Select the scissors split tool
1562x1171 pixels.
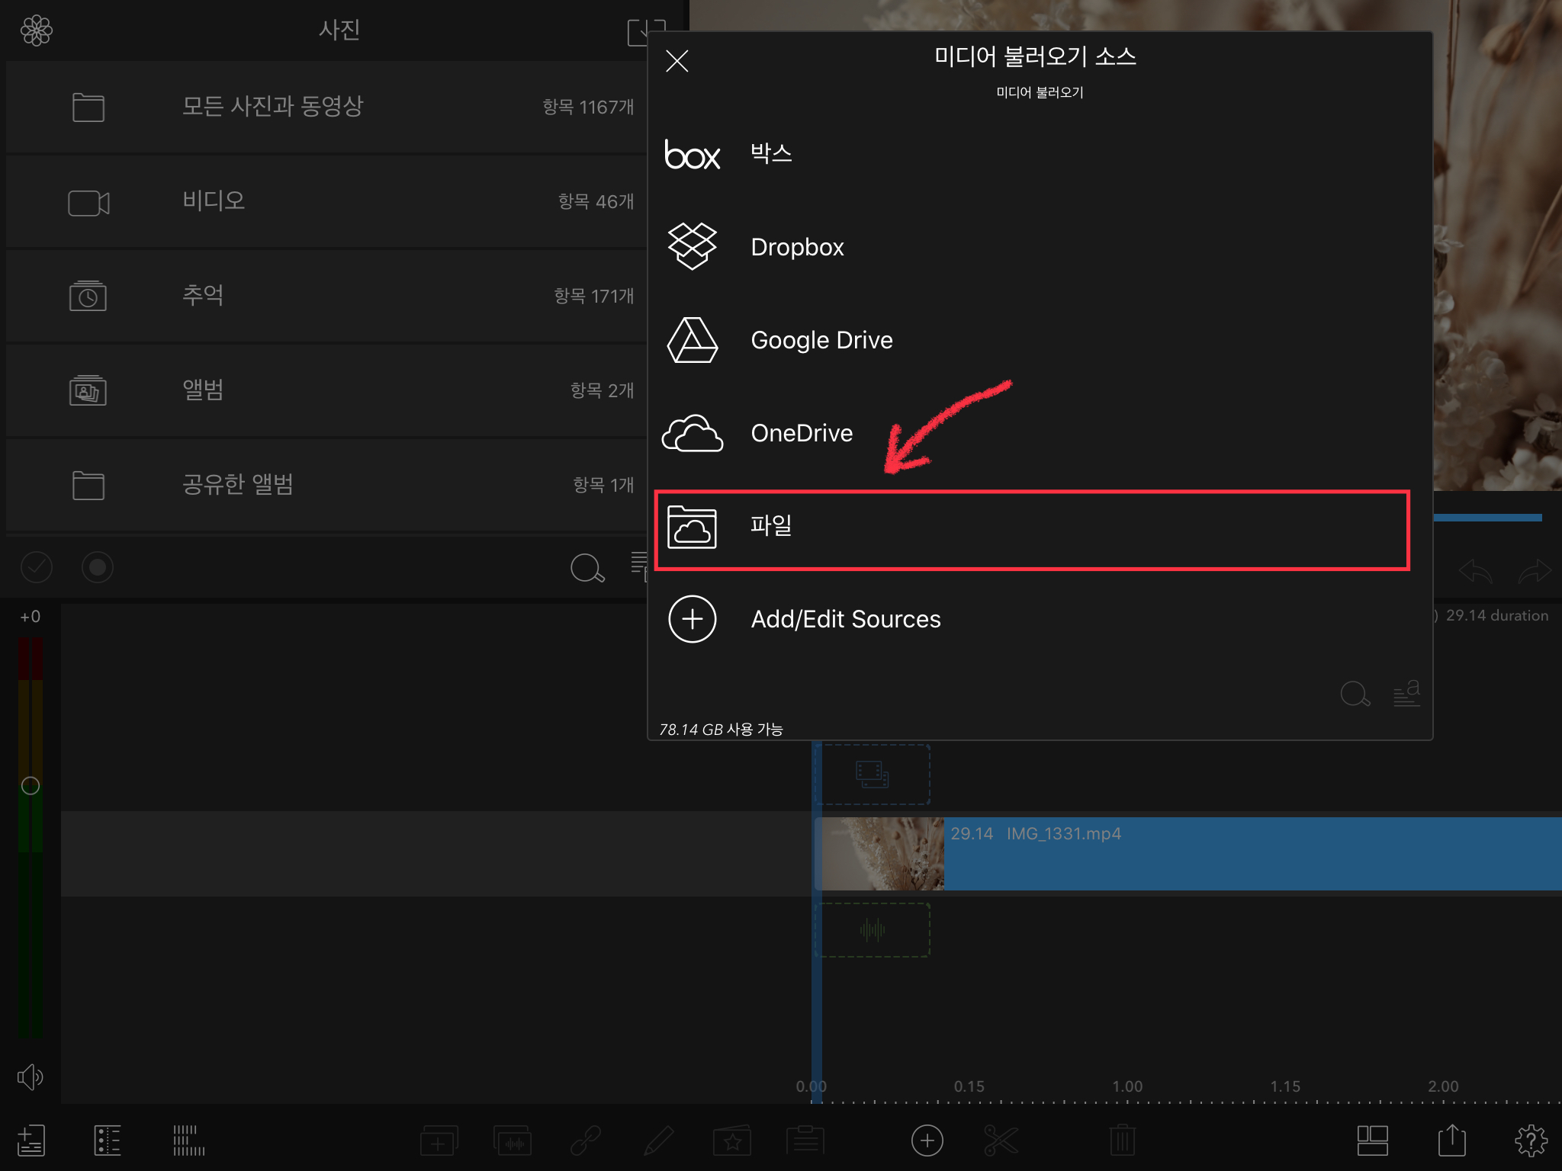click(x=1001, y=1141)
